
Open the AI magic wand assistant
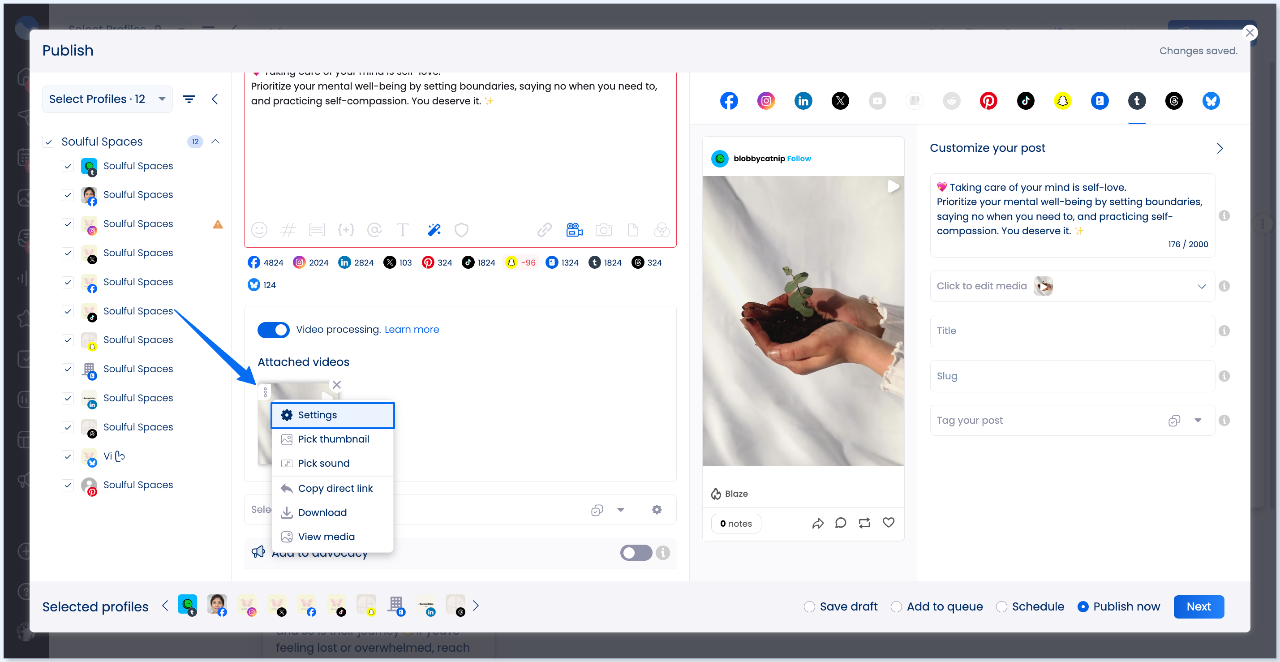434,230
